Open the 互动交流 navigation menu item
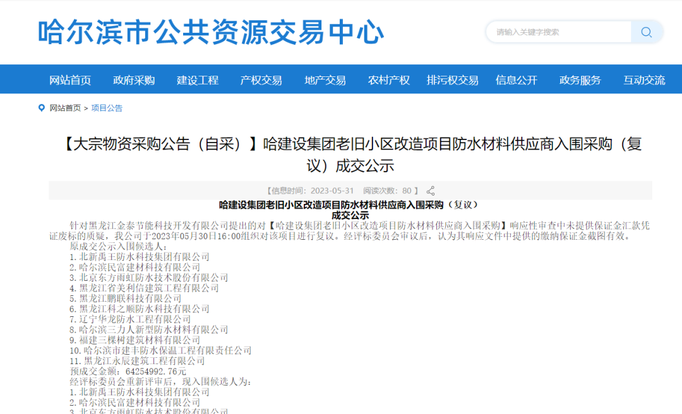 click(644, 80)
